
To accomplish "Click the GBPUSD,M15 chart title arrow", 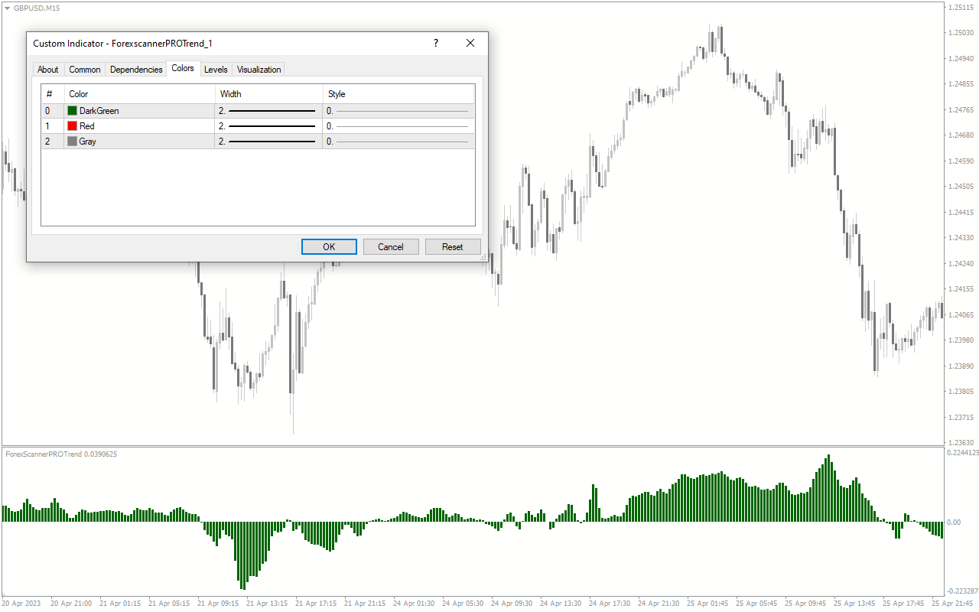I will click(8, 8).
